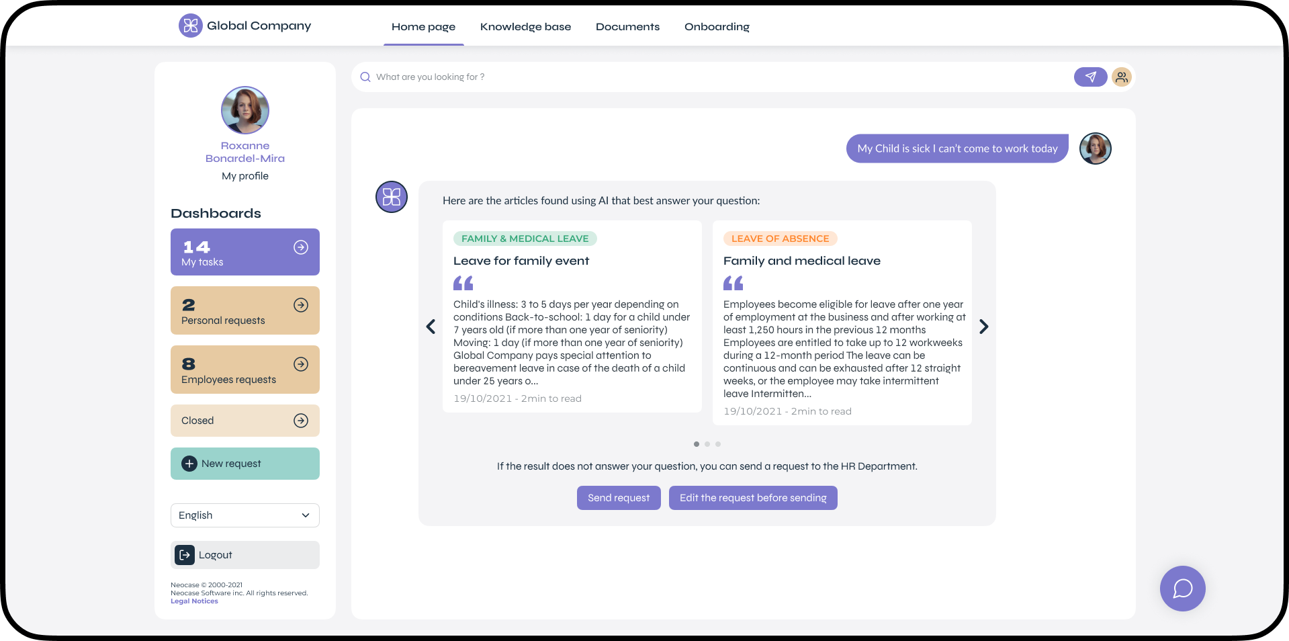The image size is (1289, 641).
Task: Click Edit the request before sending
Action: pos(752,498)
